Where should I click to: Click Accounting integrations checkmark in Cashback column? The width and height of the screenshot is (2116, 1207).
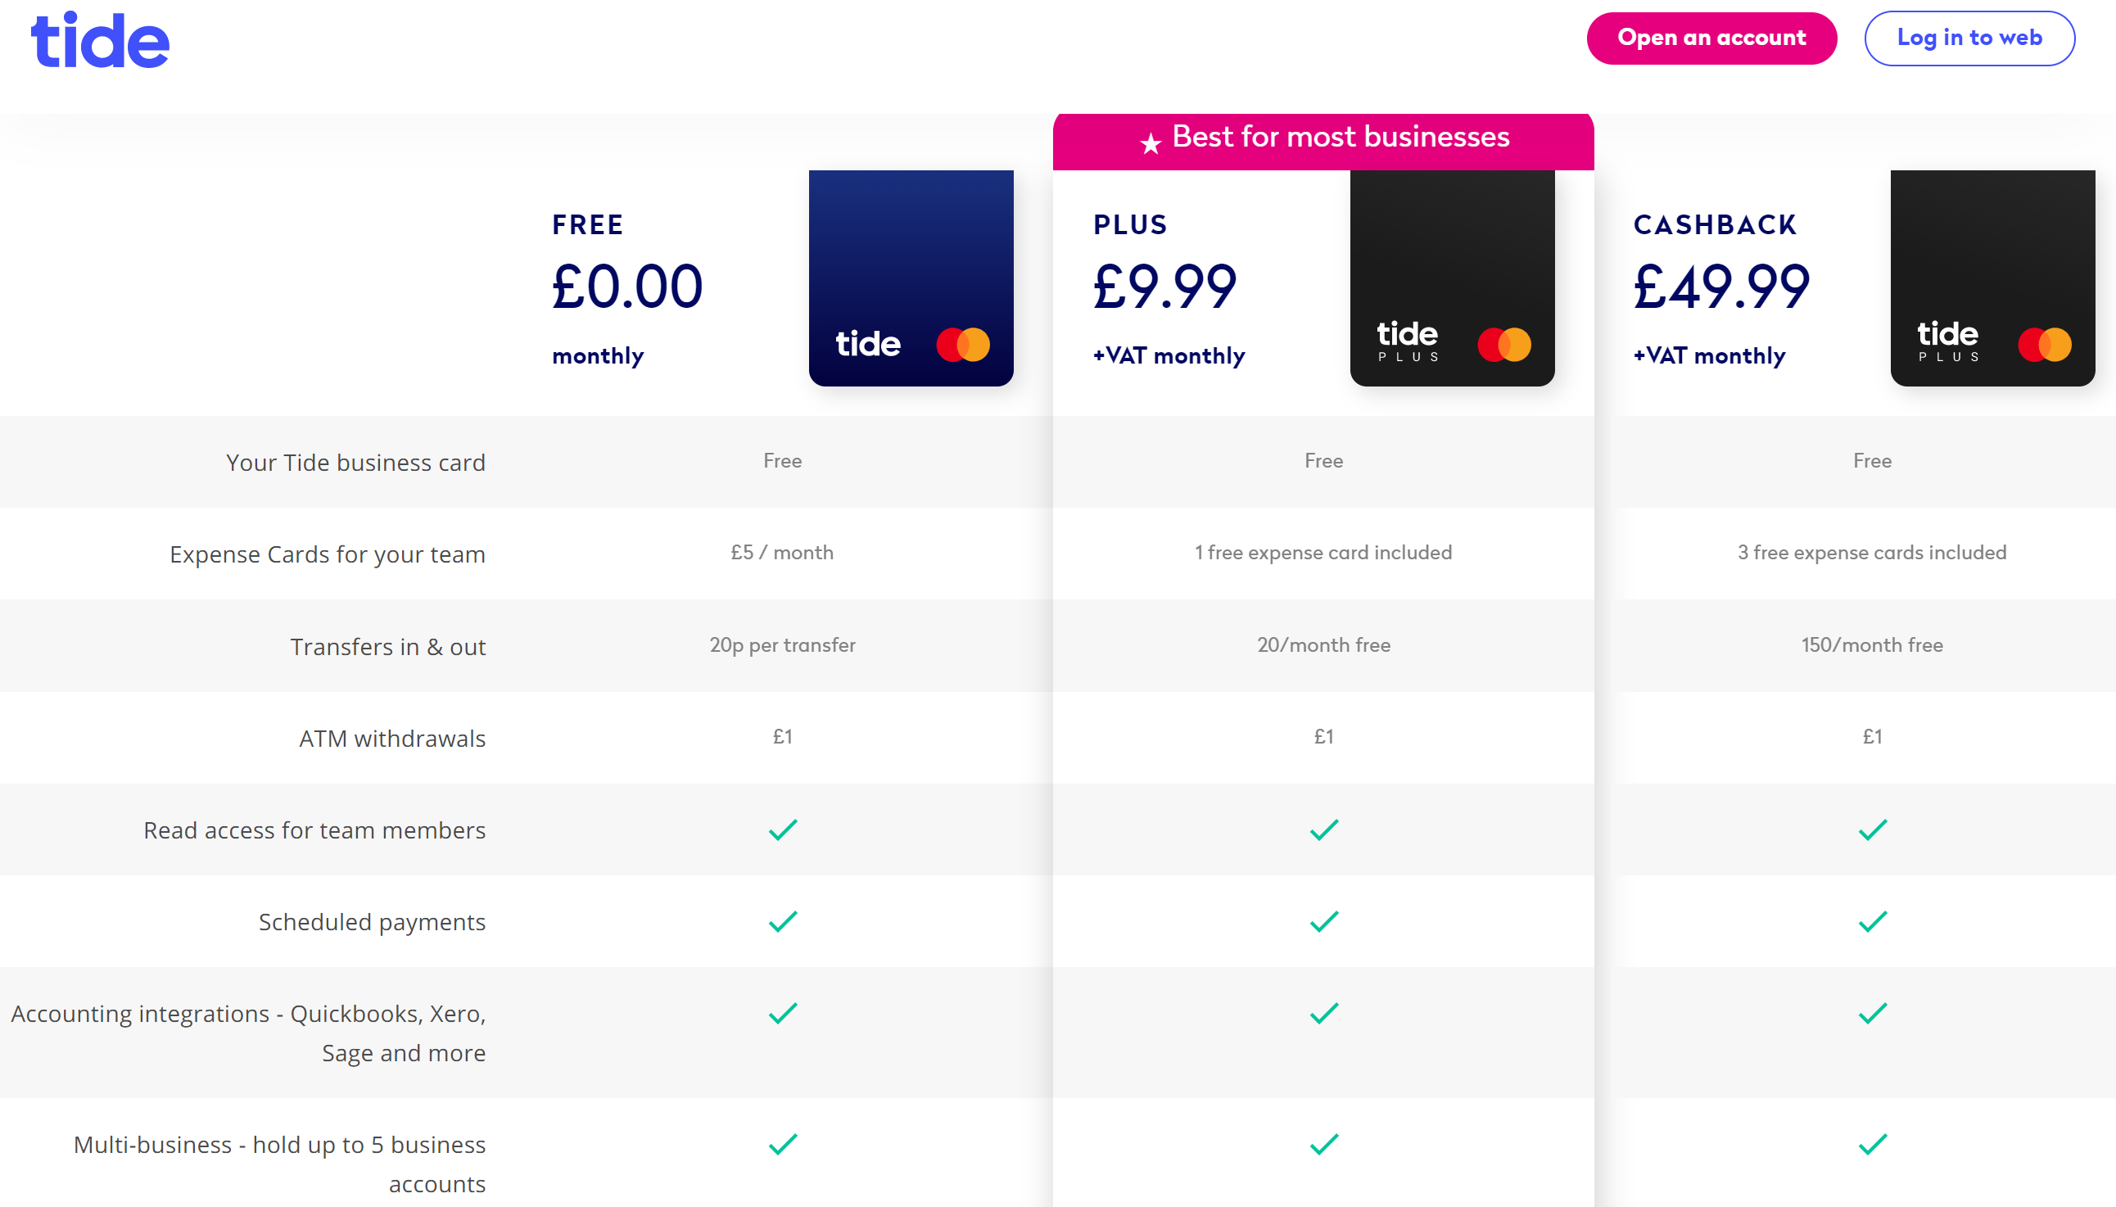point(1871,1013)
